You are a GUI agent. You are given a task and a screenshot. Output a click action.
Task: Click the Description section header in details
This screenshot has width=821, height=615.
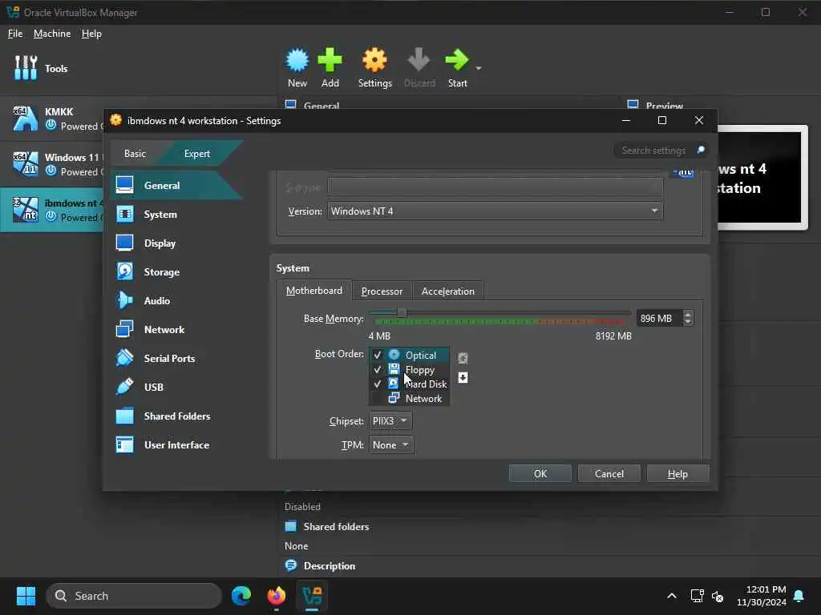329,566
